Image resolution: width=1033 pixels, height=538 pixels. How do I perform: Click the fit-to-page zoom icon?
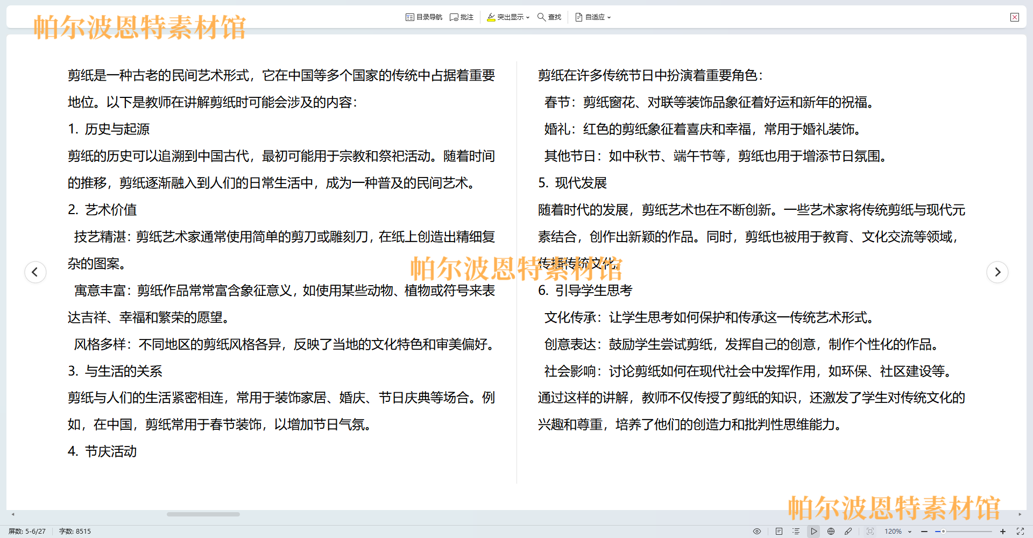(x=871, y=531)
